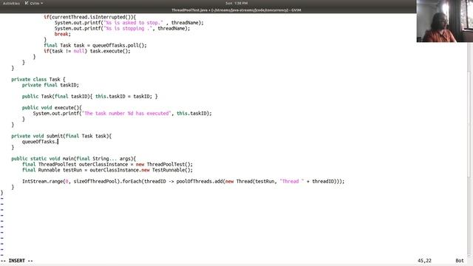
Task: Click the webcam overlay thumbnail
Action: click(x=445, y=21)
